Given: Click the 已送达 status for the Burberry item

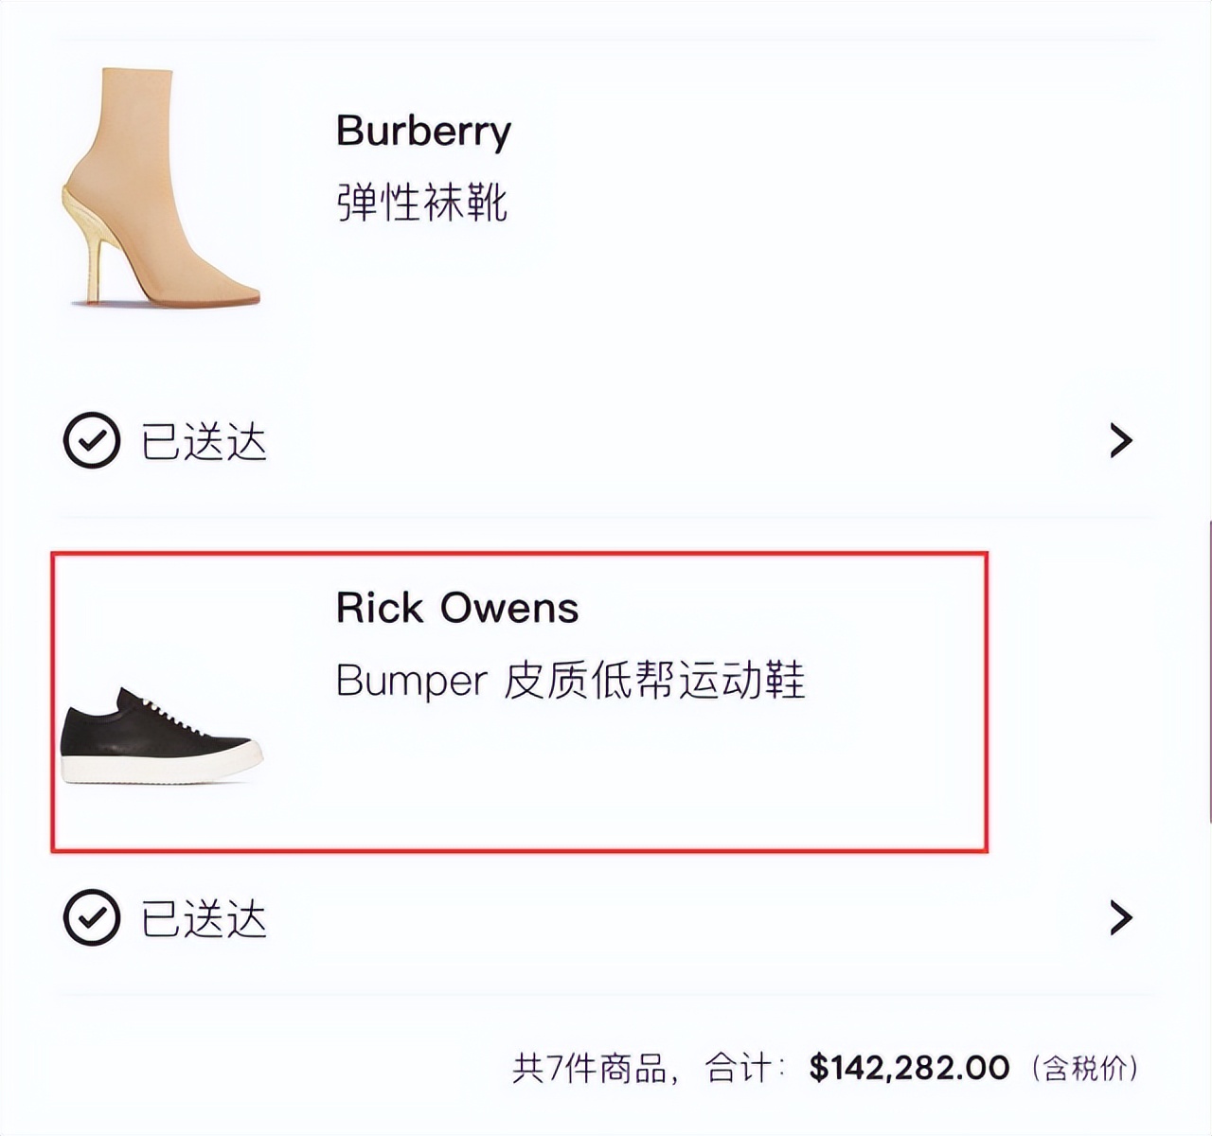Looking at the screenshot, I should (x=206, y=438).
